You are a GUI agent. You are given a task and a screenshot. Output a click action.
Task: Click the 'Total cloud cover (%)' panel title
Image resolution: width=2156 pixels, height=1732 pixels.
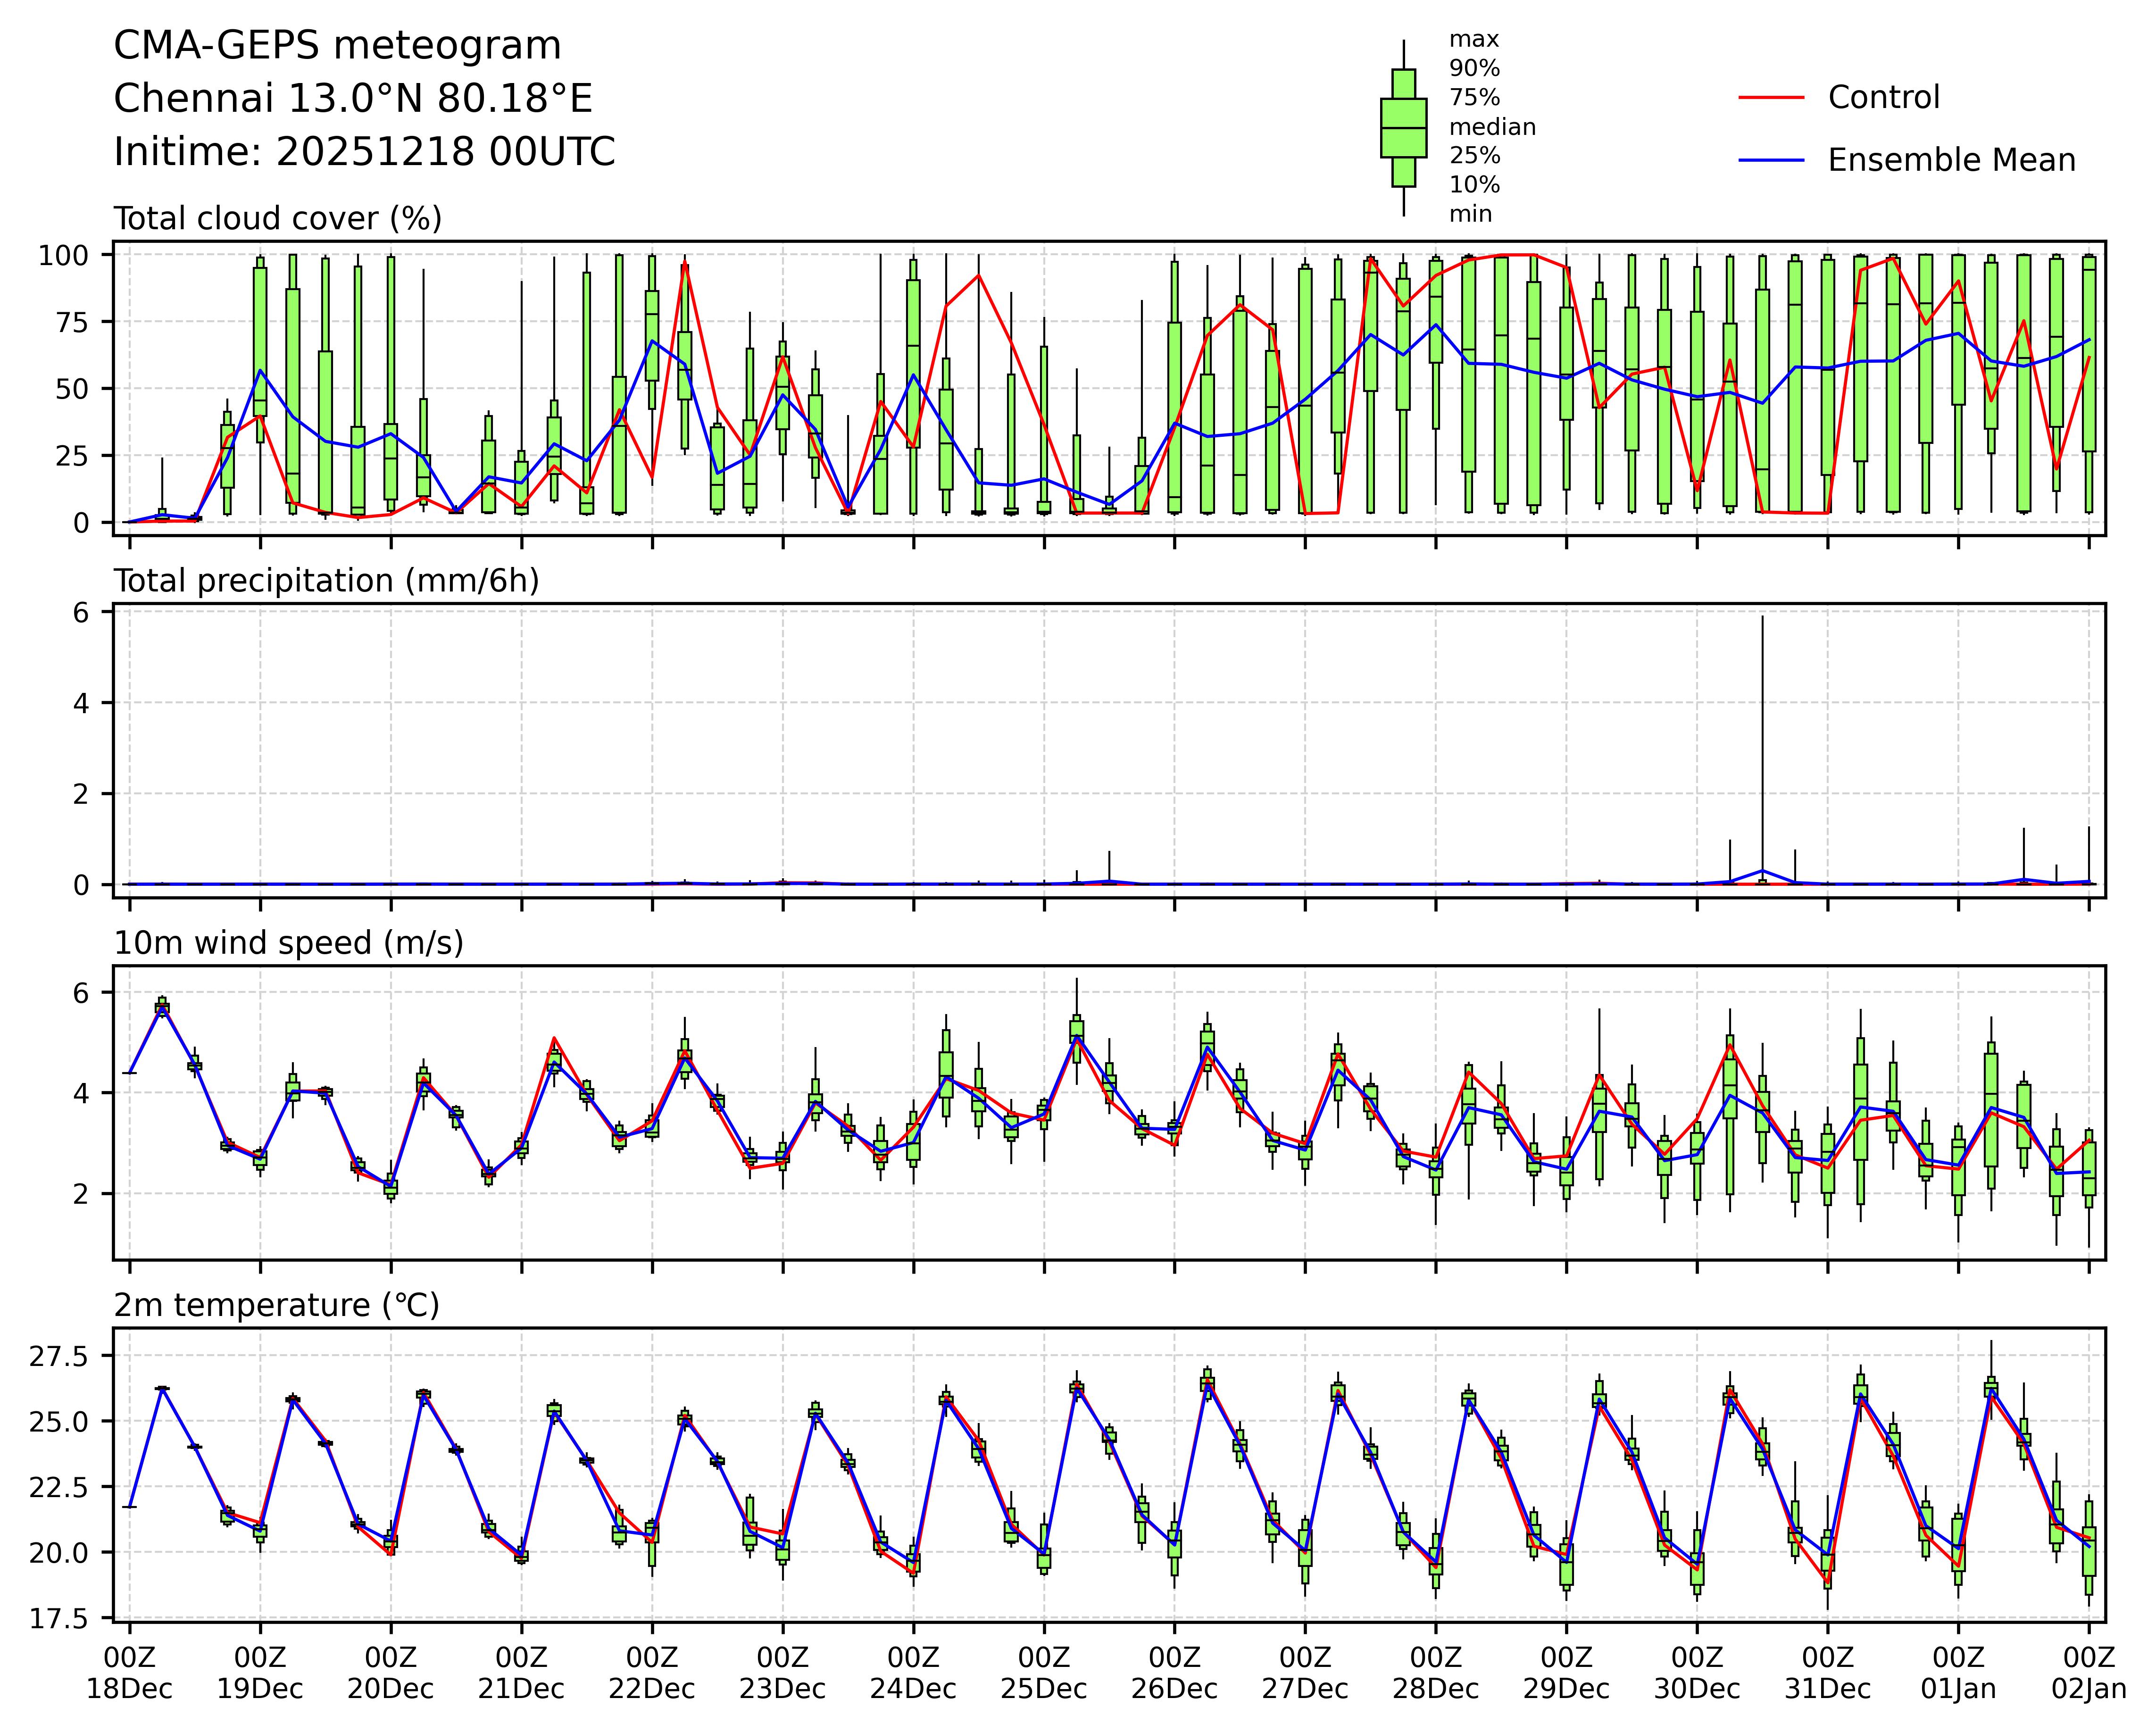278,219
